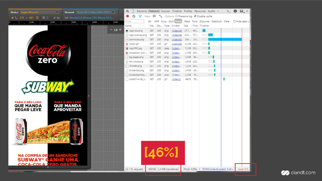322x181 pixels.
Task: Filter requests by Images
Action: click(x=178, y=21)
